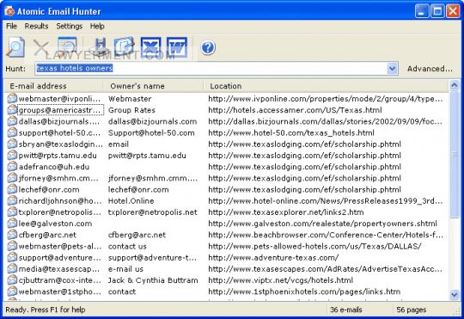Select media@texasescap... email address
This screenshot has width=464, height=319.
[59, 269]
